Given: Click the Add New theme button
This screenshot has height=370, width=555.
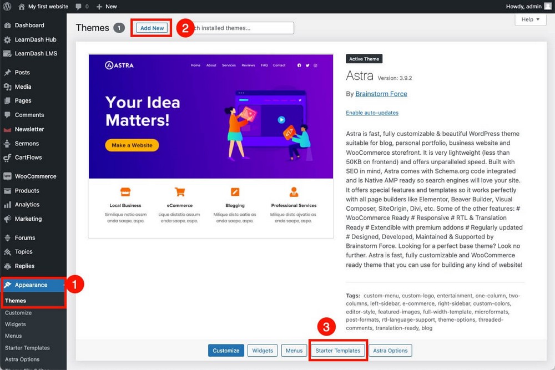Looking at the screenshot, I should click(151, 27).
